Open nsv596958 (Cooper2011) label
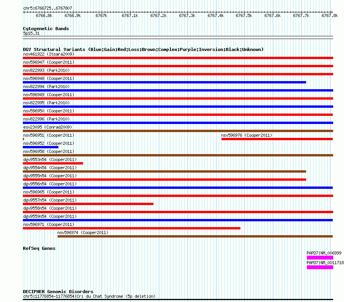 pyautogui.click(x=49, y=151)
